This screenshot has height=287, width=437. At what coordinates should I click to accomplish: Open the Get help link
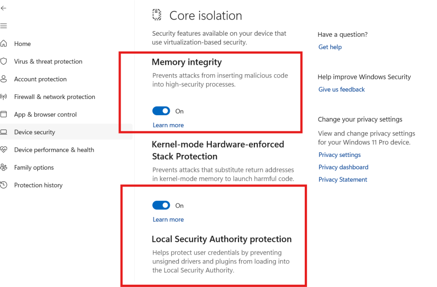(x=329, y=47)
